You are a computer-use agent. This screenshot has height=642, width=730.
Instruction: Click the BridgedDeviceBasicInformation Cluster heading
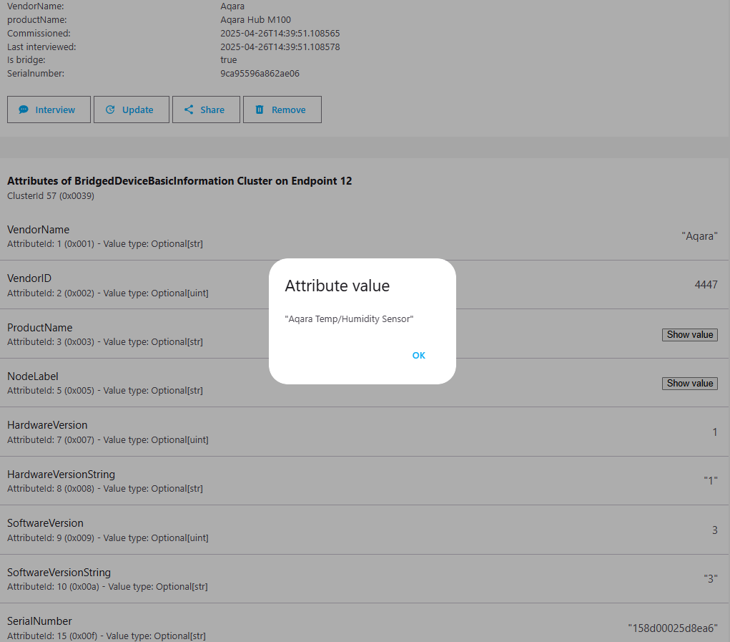click(x=179, y=181)
